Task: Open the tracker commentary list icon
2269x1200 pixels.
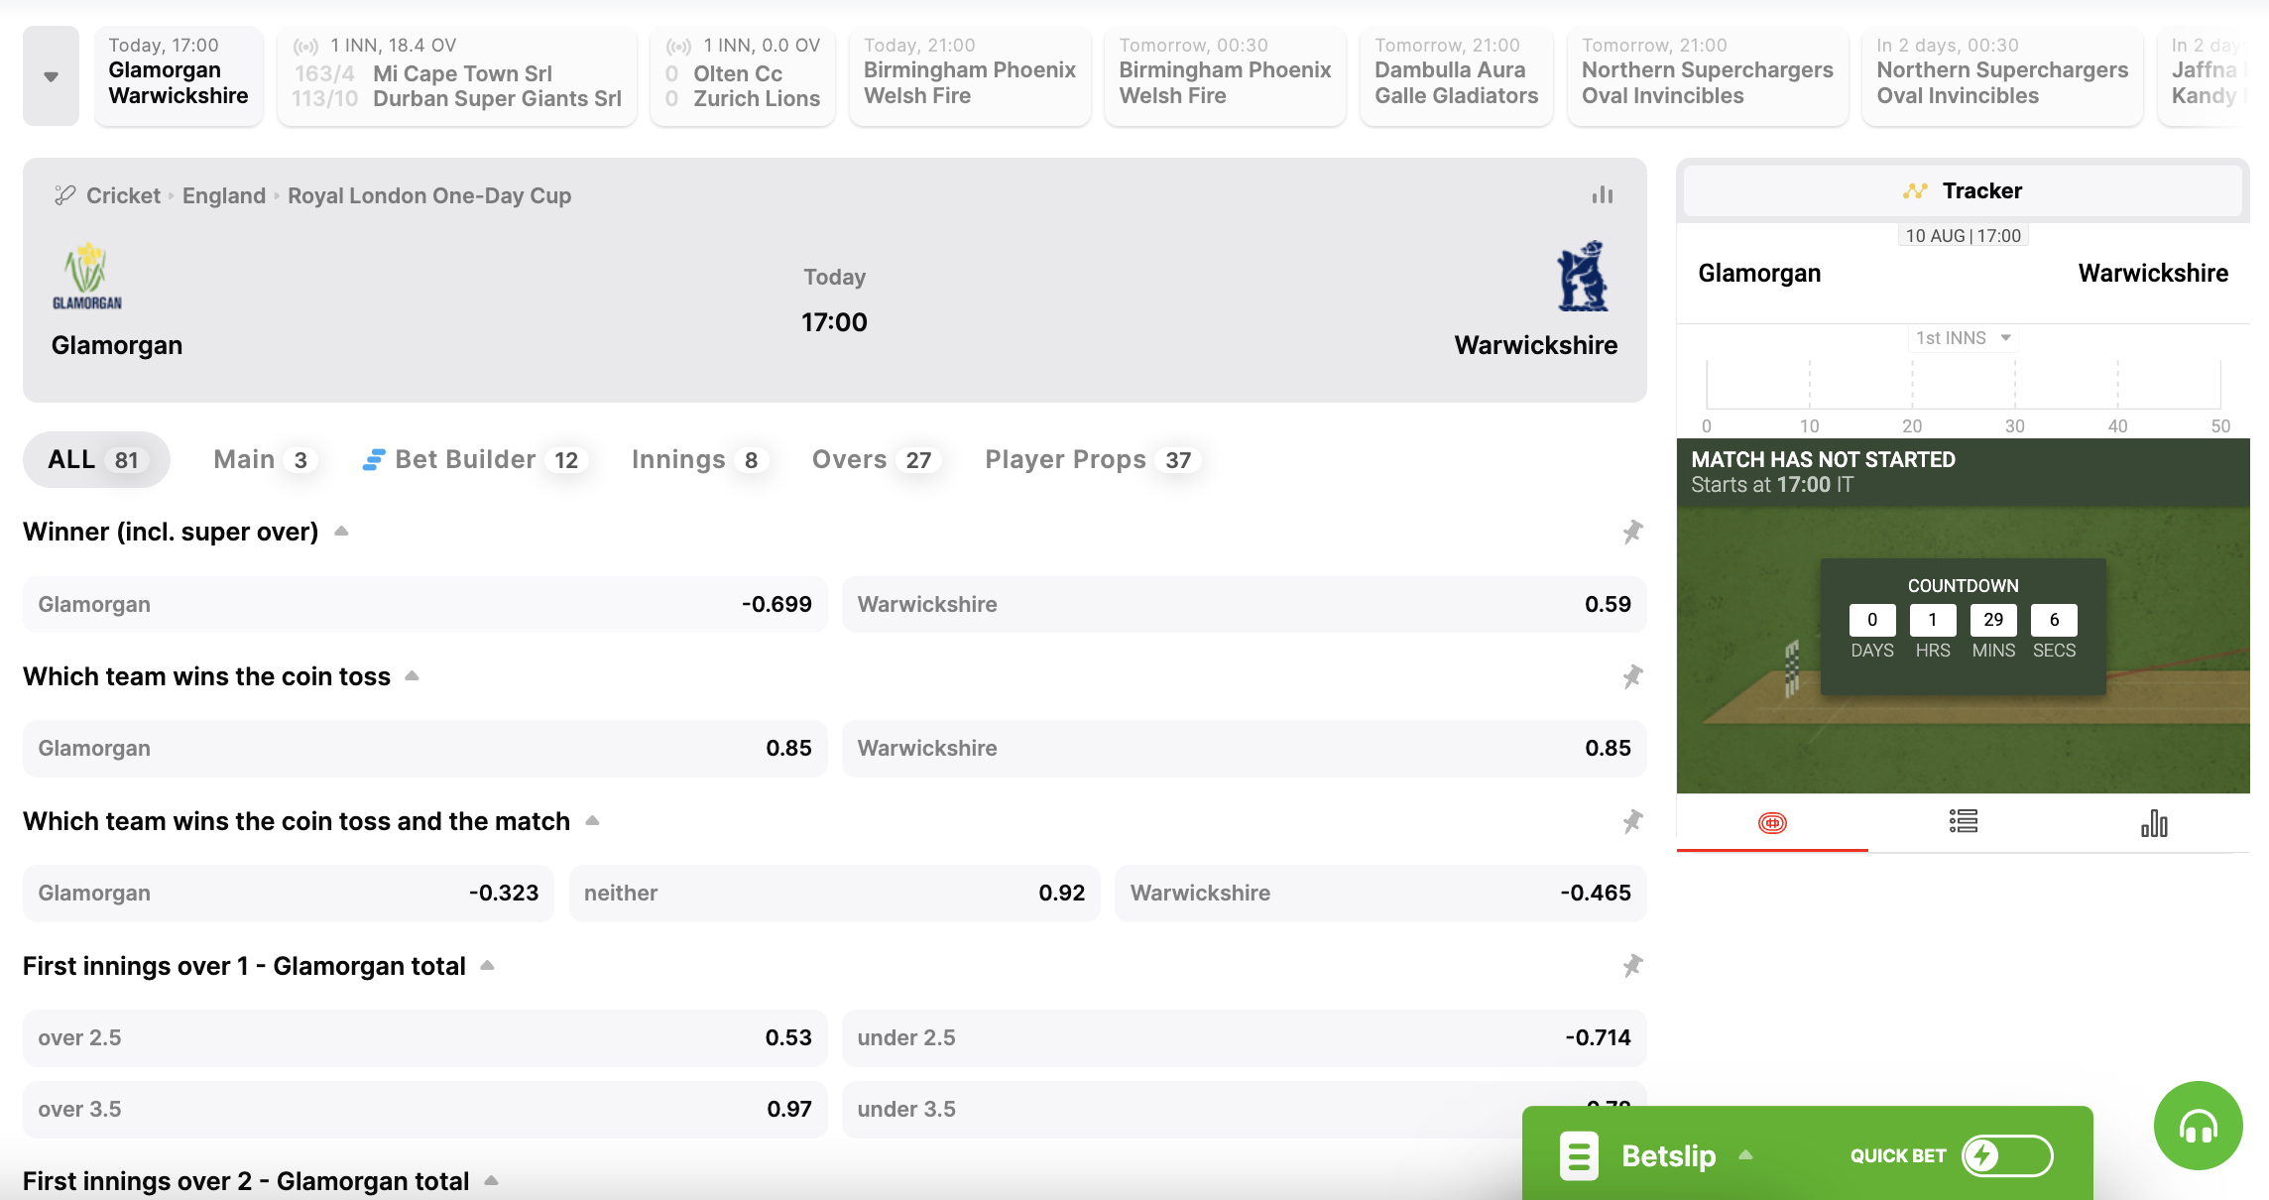Action: tap(1964, 821)
